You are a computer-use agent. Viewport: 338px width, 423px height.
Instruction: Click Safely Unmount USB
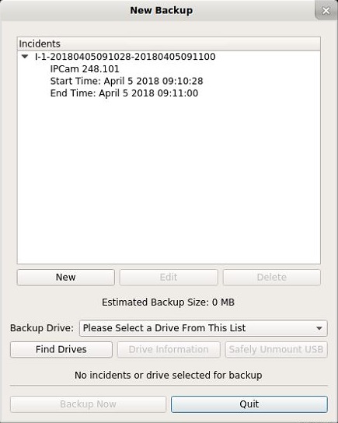point(277,349)
